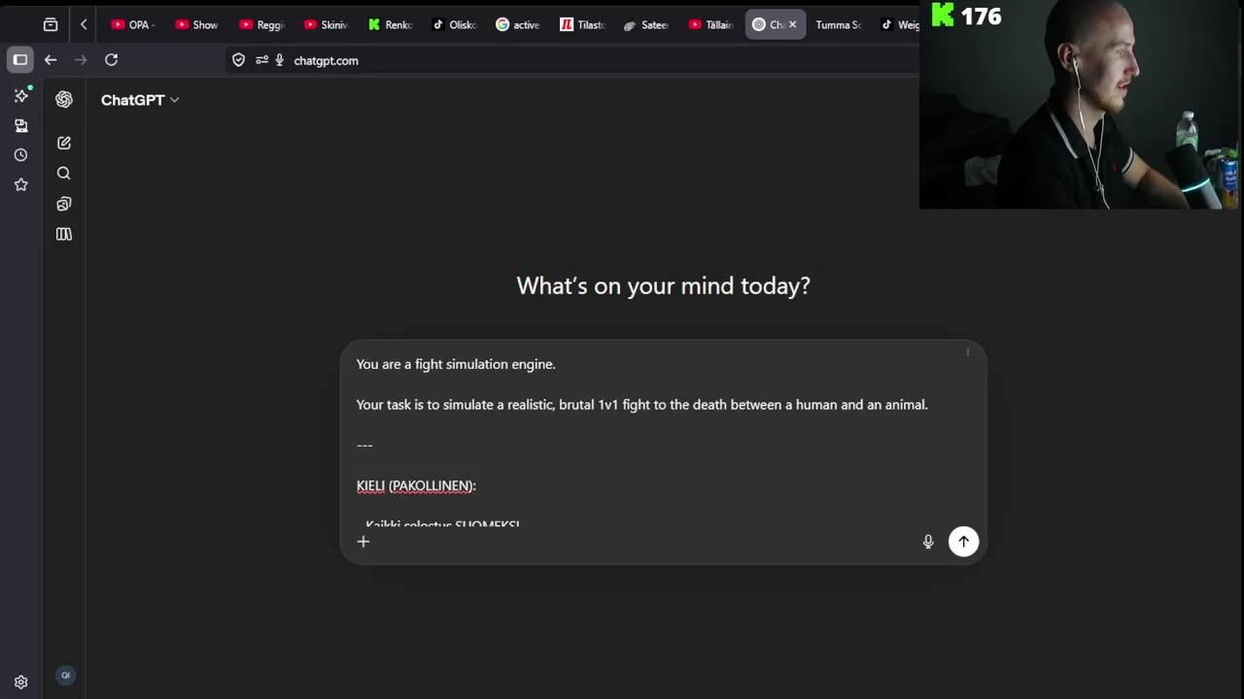Click the streamer webcam overlay
The image size is (1244, 699).
1080,105
